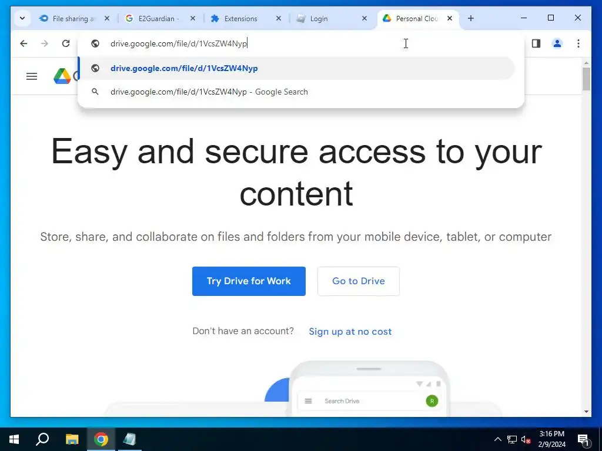Click the magnifier icon of the search suggestion
Viewport: 602px width, 451px height.
click(x=95, y=92)
